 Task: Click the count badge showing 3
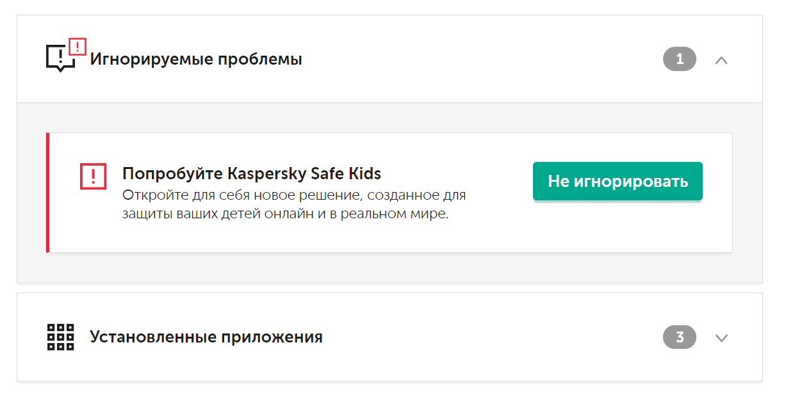679,337
